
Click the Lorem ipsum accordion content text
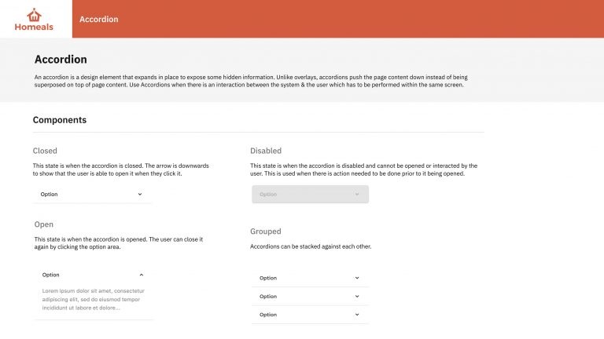94,300
